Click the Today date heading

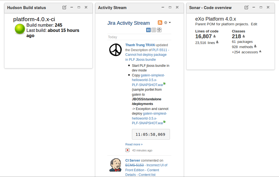pos(112,37)
